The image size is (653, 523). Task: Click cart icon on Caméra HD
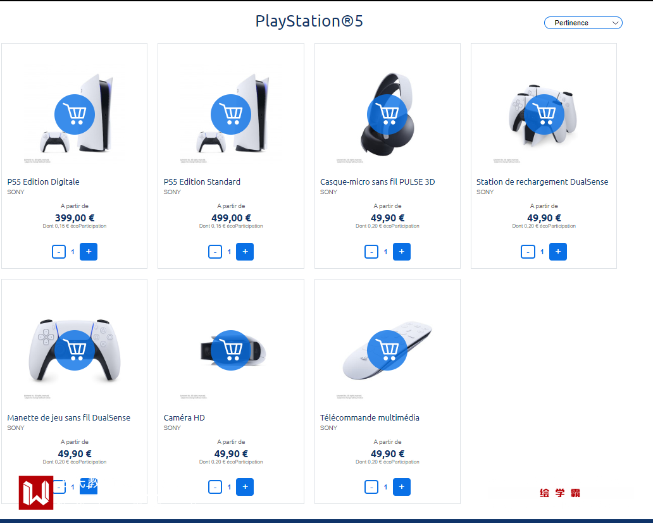pyautogui.click(x=231, y=350)
